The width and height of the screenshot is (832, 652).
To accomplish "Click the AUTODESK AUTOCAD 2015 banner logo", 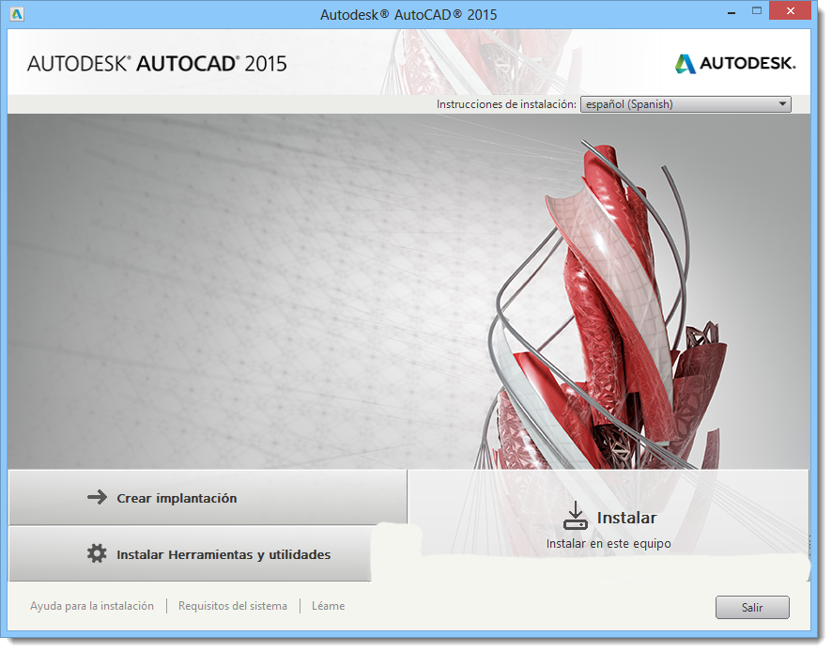I will [x=156, y=63].
